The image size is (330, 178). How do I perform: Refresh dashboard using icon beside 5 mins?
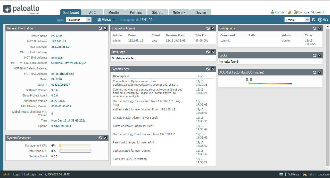pos(313,20)
